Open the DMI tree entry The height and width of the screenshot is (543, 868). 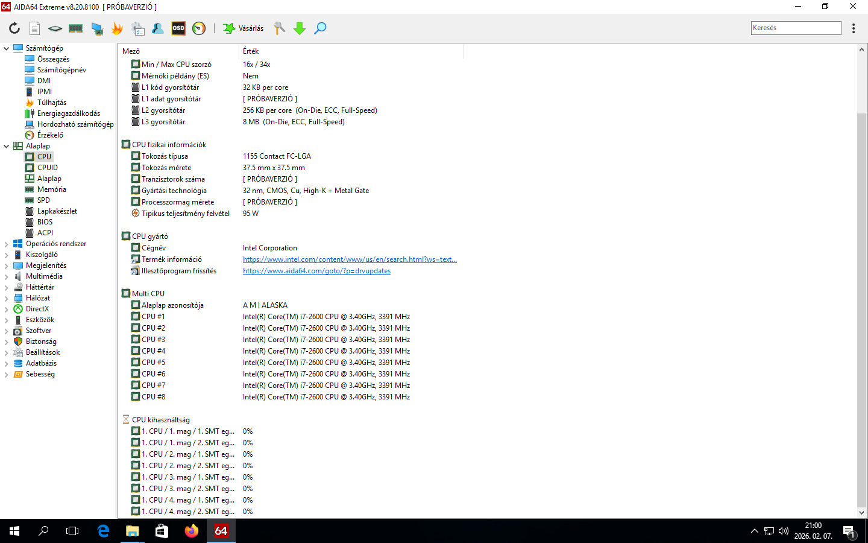[x=43, y=81]
